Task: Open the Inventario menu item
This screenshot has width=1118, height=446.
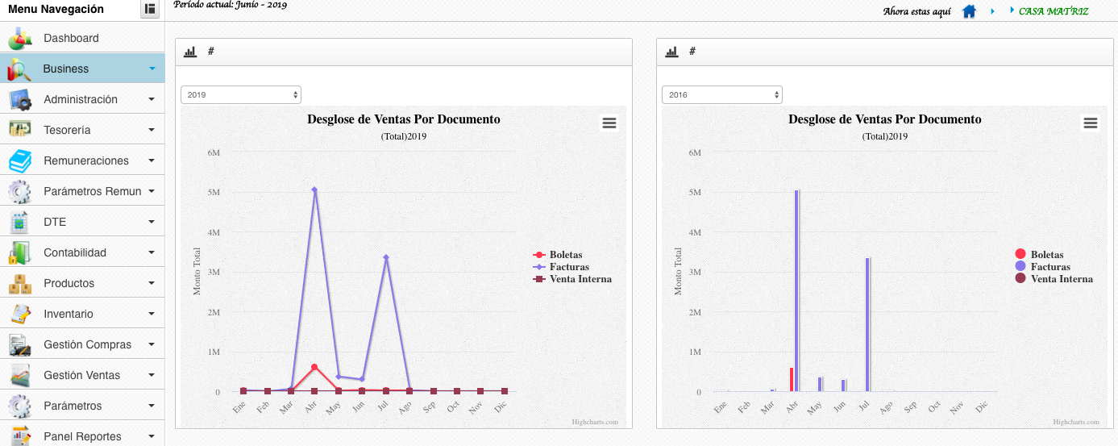Action: point(69,314)
